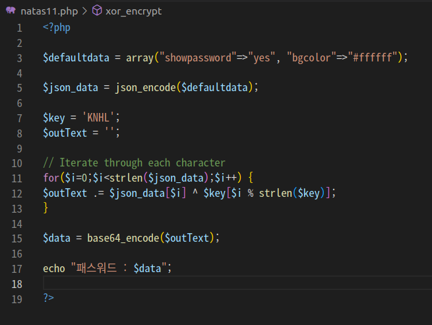This screenshot has height=325, width=432.
Task: Click line number 3 in gutter
Action: pyautogui.click(x=19, y=58)
